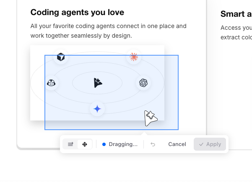Click the orange Claude starburst icon
The width and height of the screenshot is (252, 182).
[x=134, y=57]
